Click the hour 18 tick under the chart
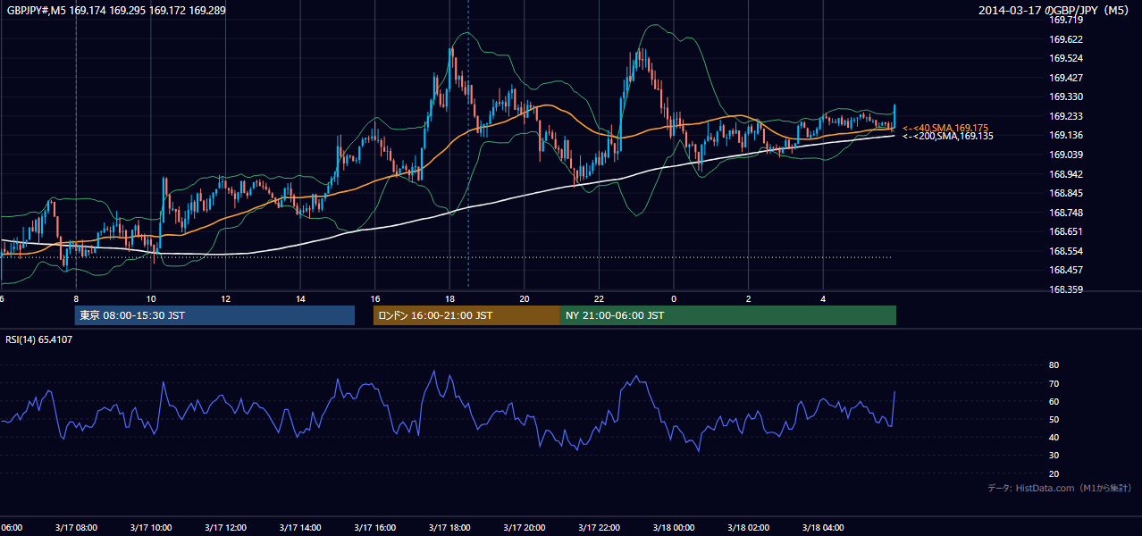The width and height of the screenshot is (1142, 536). 449,298
